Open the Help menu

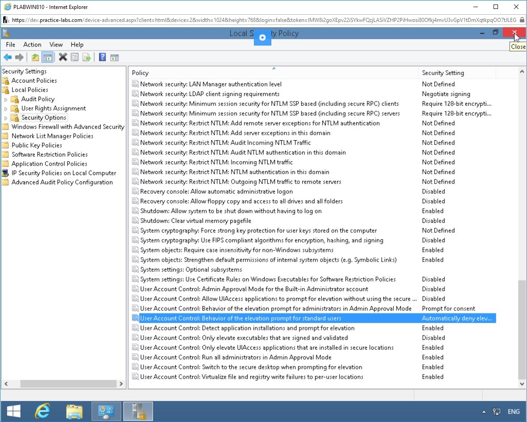tap(77, 45)
